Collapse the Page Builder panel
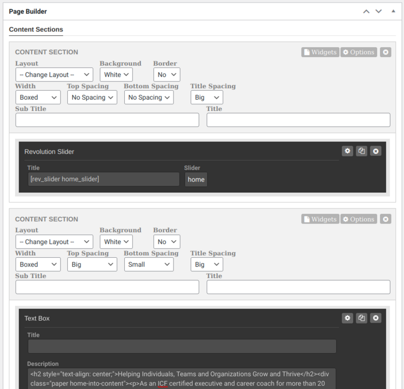Viewport: 404px width, 389px height. (392, 11)
